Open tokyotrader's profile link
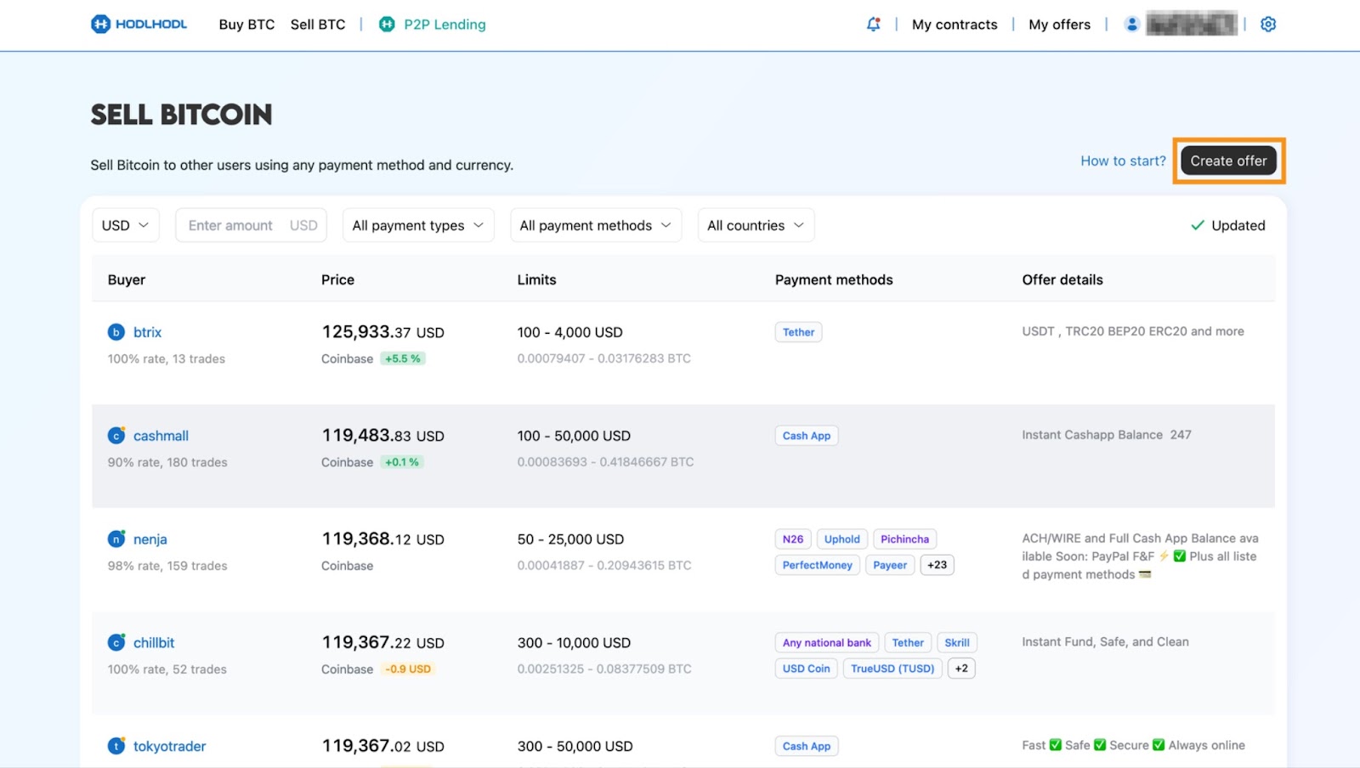The image size is (1360, 768). (169, 747)
